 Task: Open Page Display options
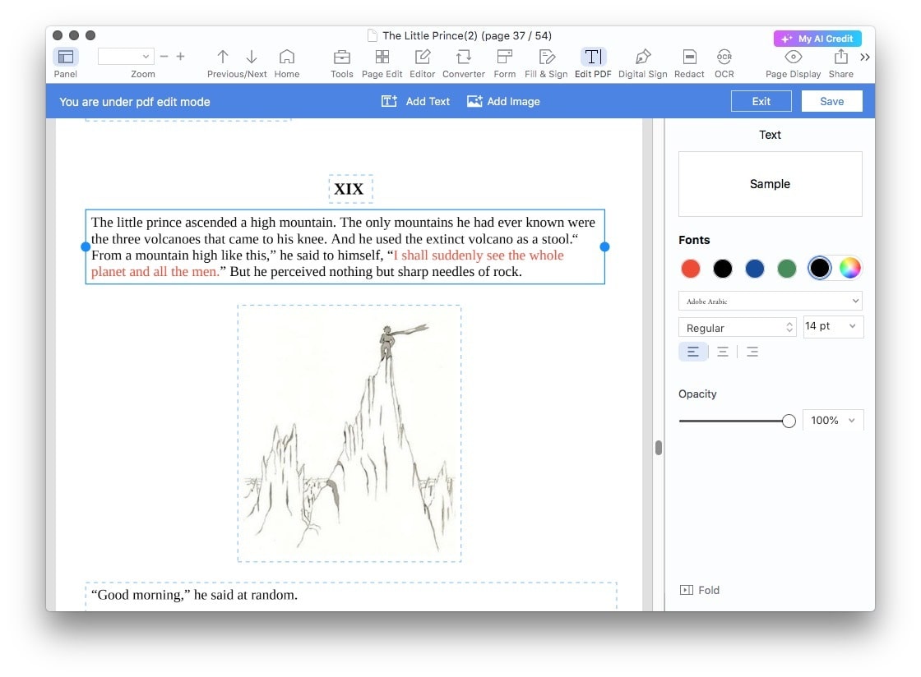click(x=793, y=57)
